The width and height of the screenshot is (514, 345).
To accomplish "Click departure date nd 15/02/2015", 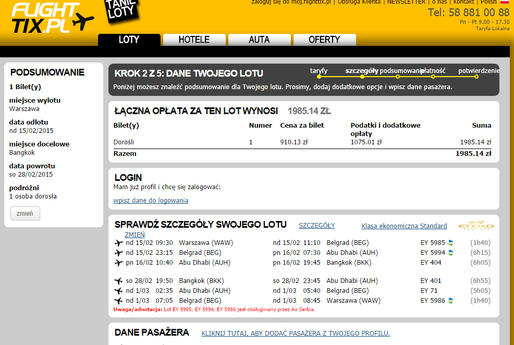I will 31,131.
